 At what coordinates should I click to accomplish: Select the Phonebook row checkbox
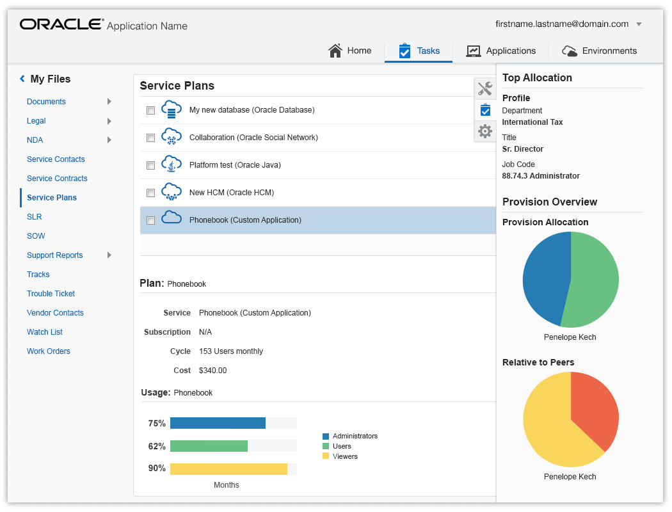150,220
